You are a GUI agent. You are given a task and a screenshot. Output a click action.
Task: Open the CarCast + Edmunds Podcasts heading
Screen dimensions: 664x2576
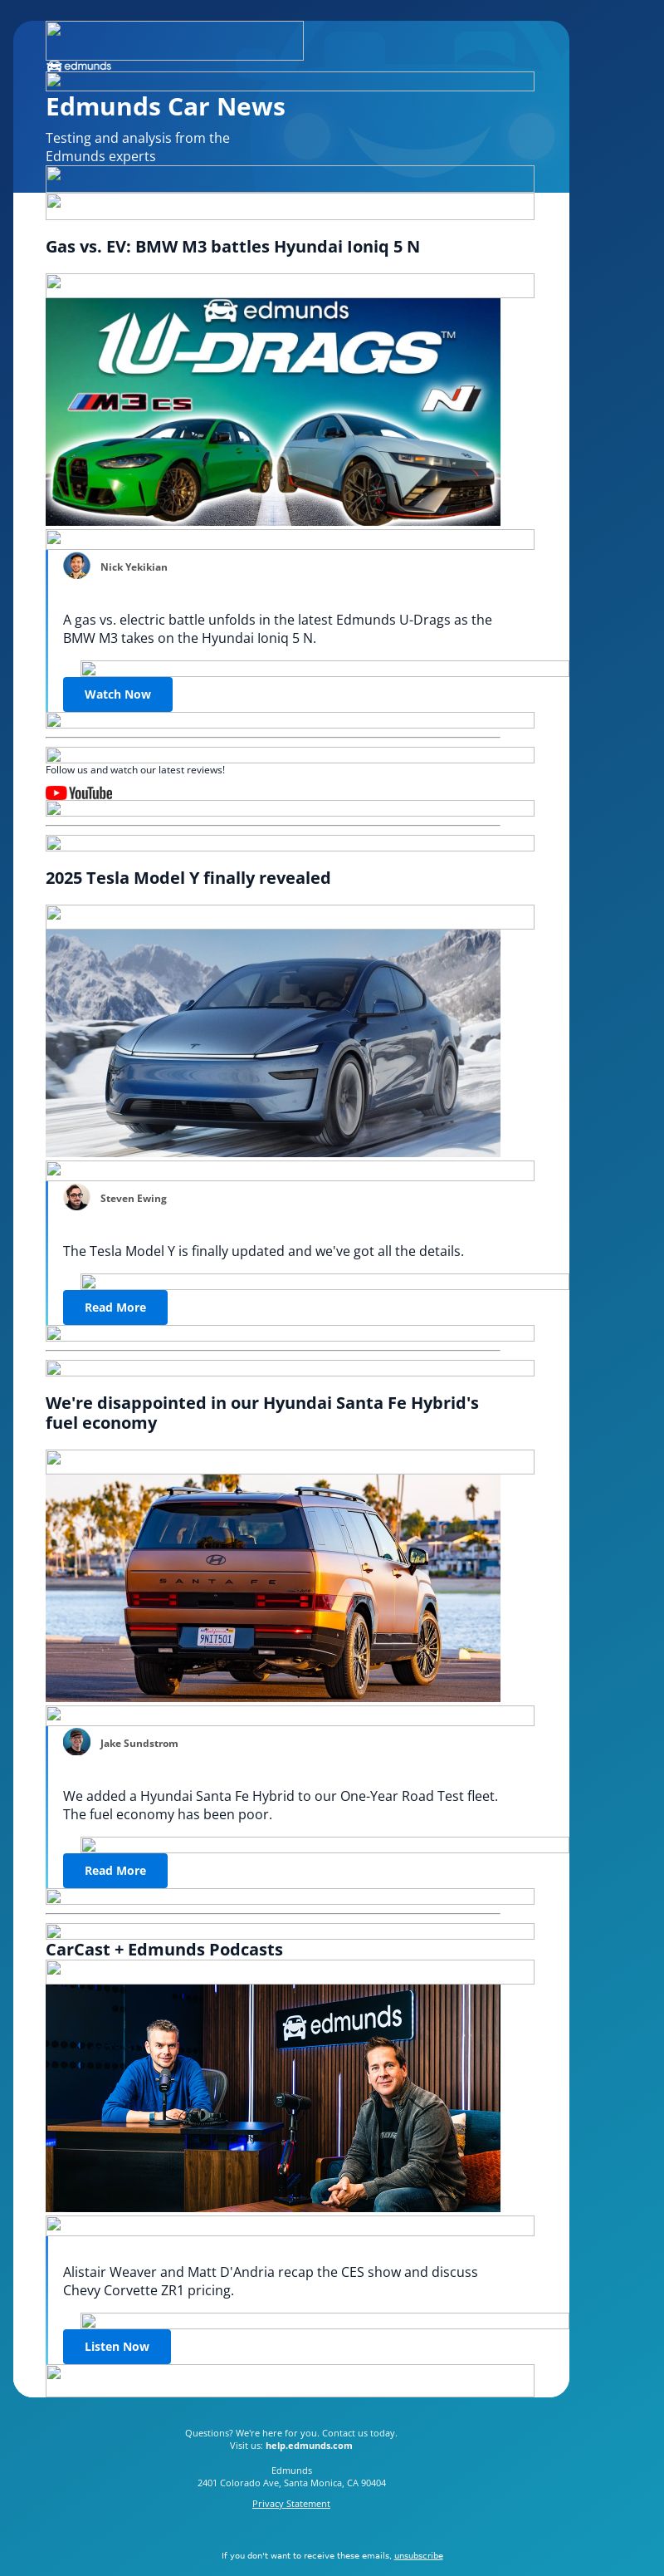164,1949
